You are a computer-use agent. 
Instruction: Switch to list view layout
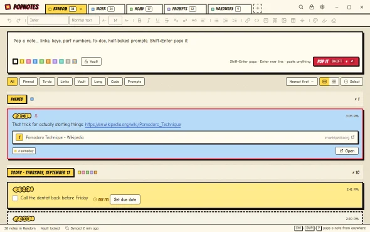point(324,82)
